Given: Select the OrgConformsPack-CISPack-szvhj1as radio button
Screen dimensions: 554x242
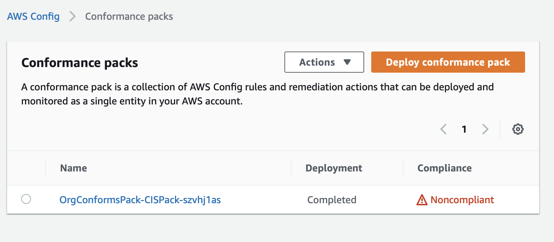Looking at the screenshot, I should pyautogui.click(x=26, y=199).
